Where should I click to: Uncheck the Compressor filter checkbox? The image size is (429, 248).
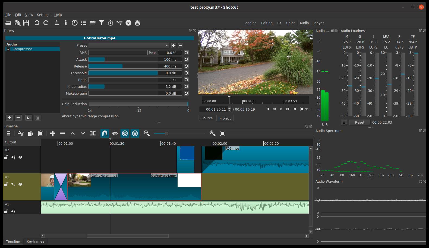(8, 49)
